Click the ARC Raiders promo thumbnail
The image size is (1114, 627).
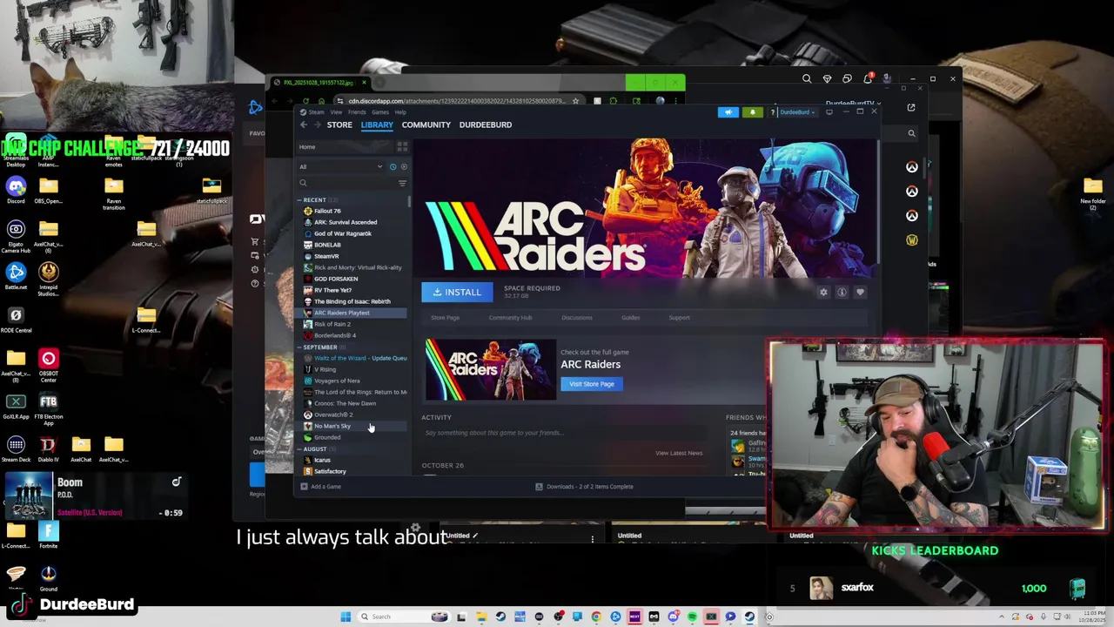(x=490, y=370)
